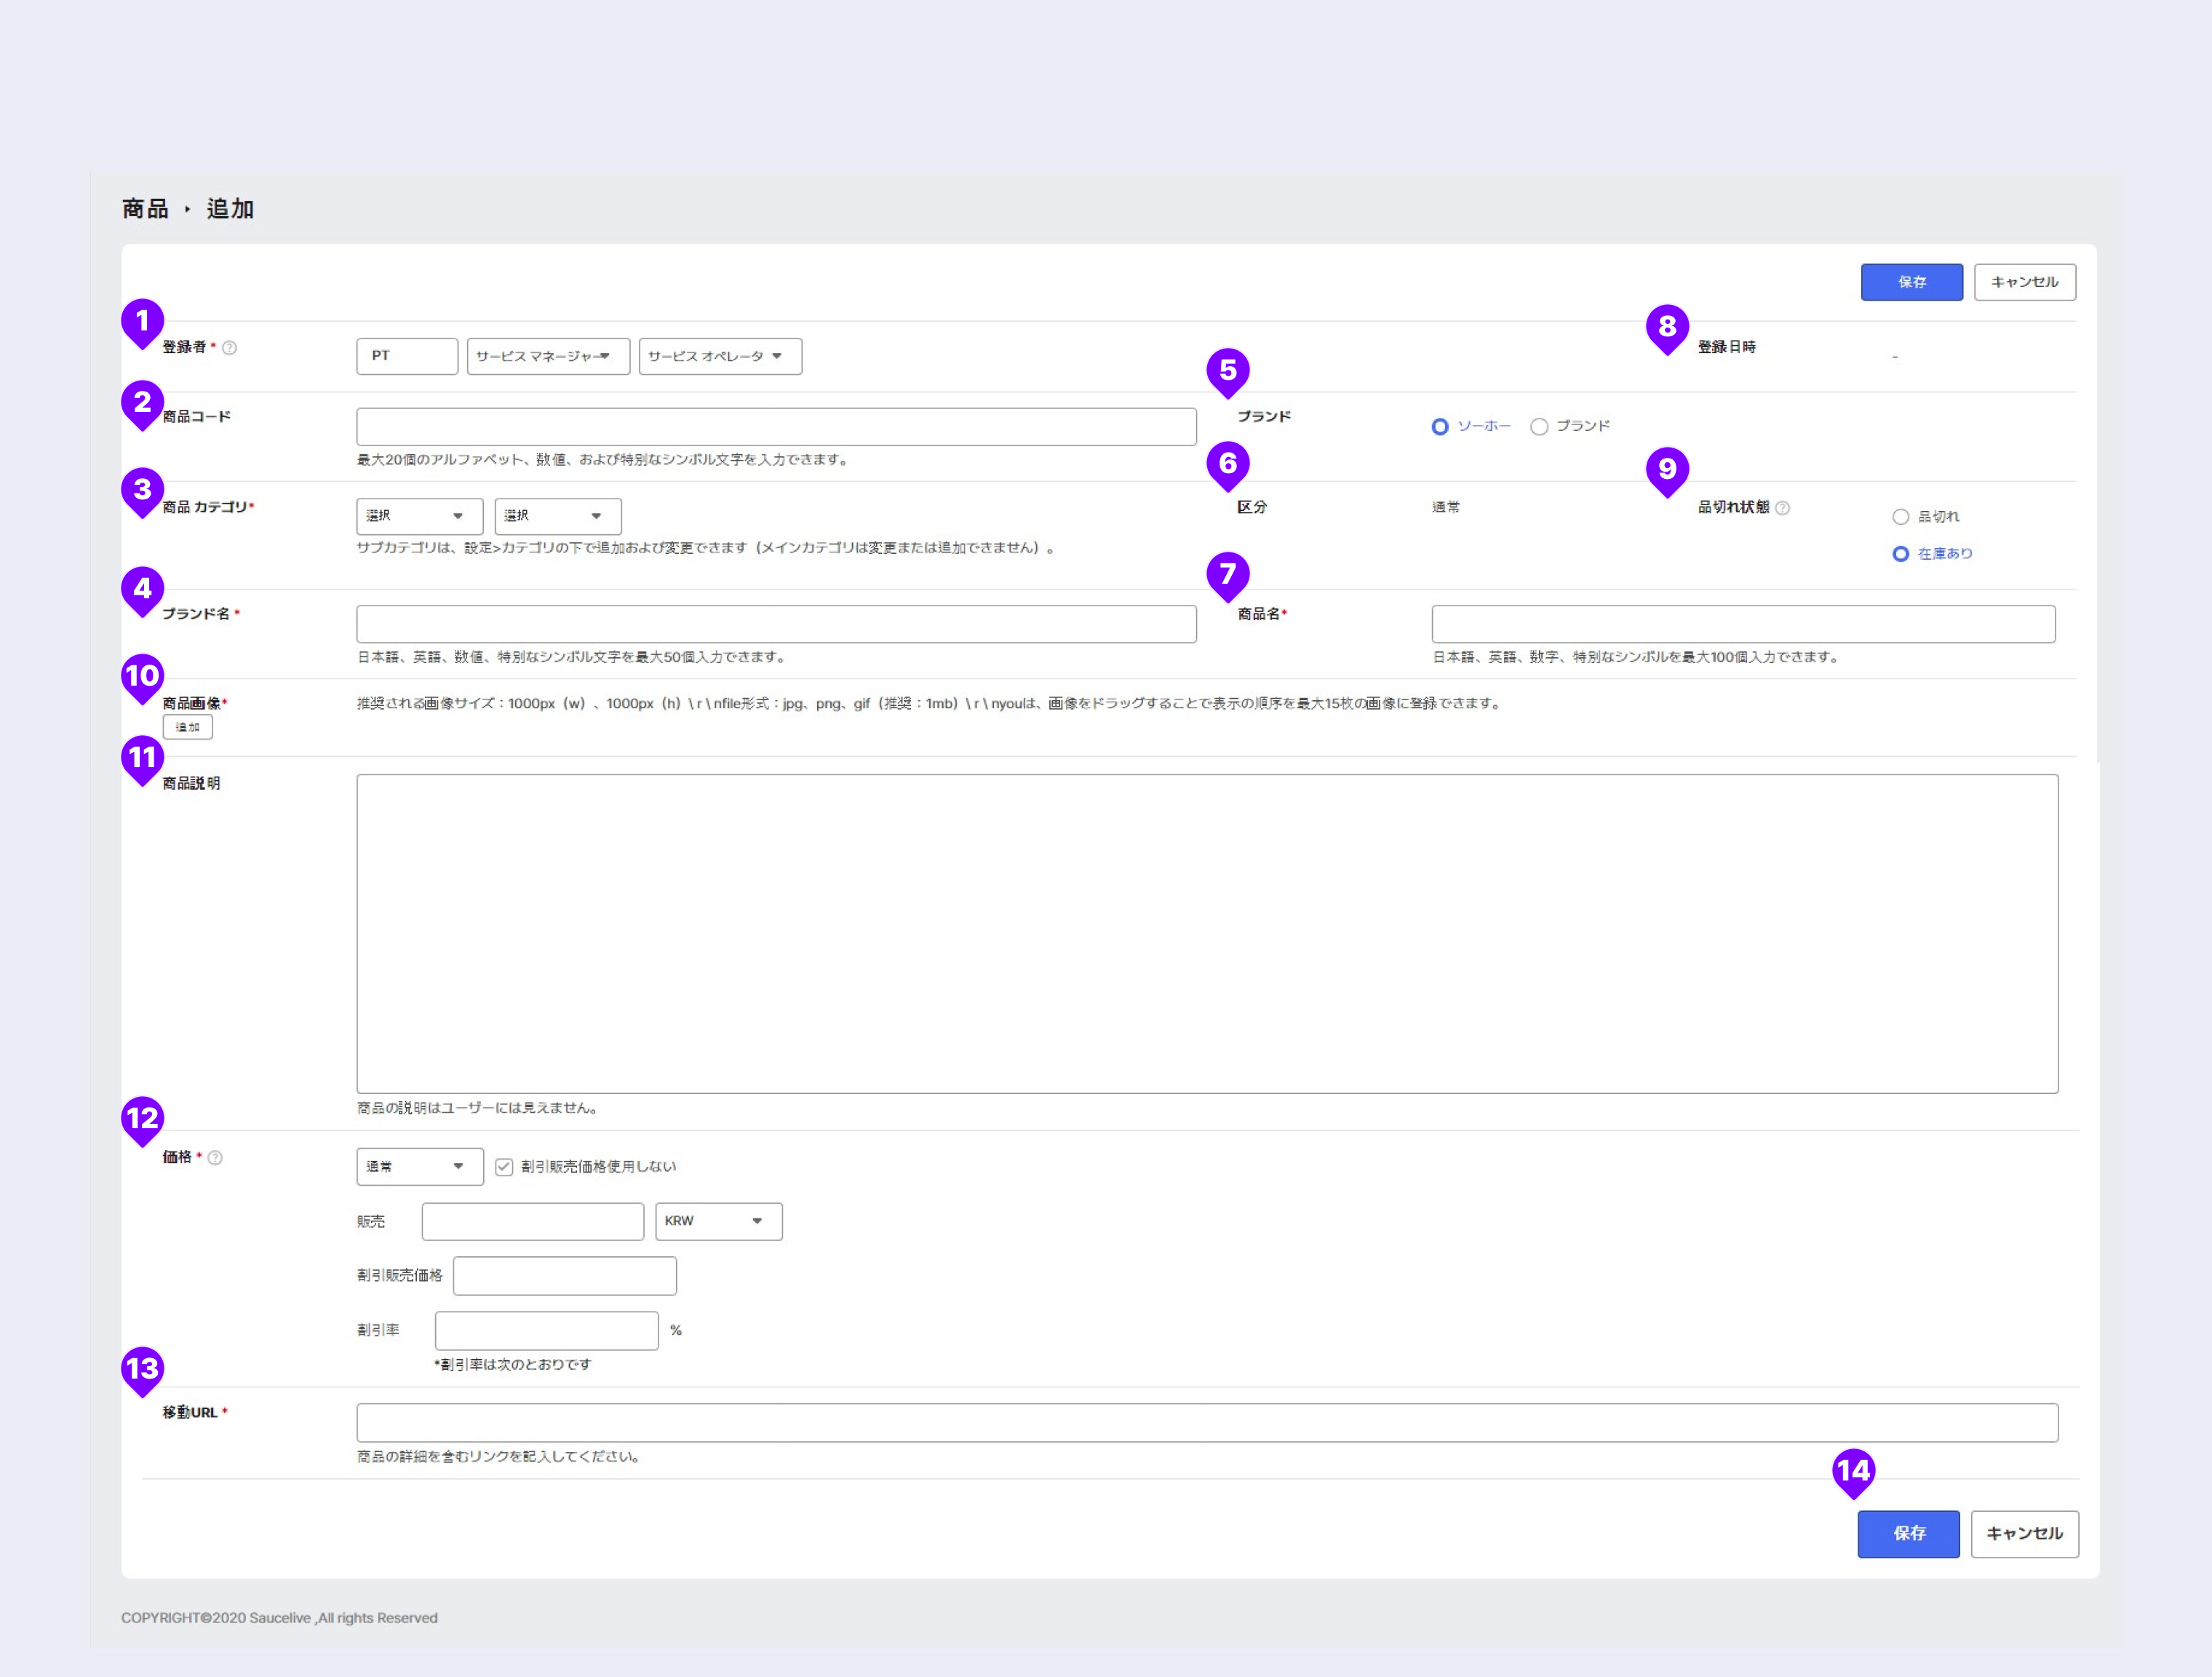Click purple marker number 12
Screen dimensions: 2212x1677
(x=143, y=1118)
